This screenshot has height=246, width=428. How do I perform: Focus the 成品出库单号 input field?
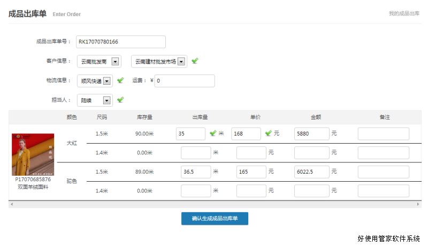point(121,42)
